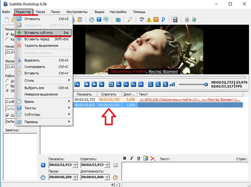Screen dimensions: 251x187
Task: Click the Спрятать column header
Action: (109, 94)
